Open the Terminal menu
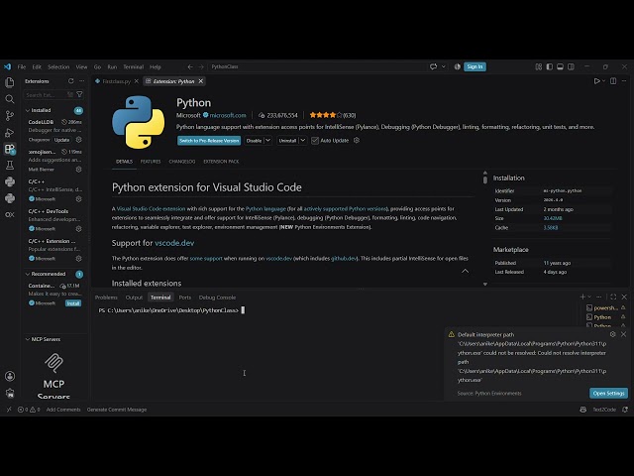Screen dimensions: 634x476 click(x=134, y=66)
